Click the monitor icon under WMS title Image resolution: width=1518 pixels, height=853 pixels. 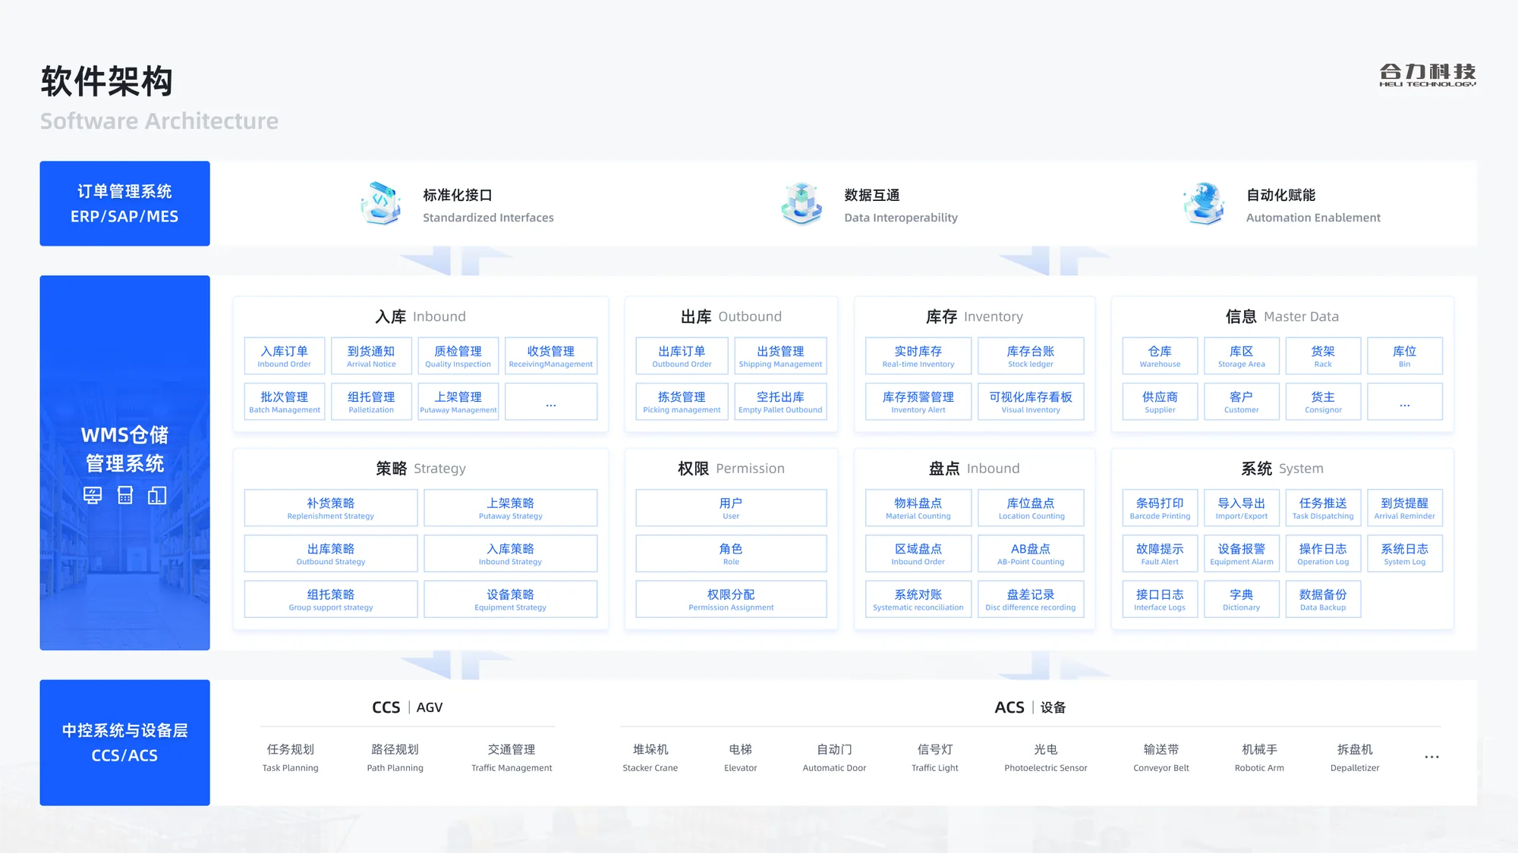point(93,496)
